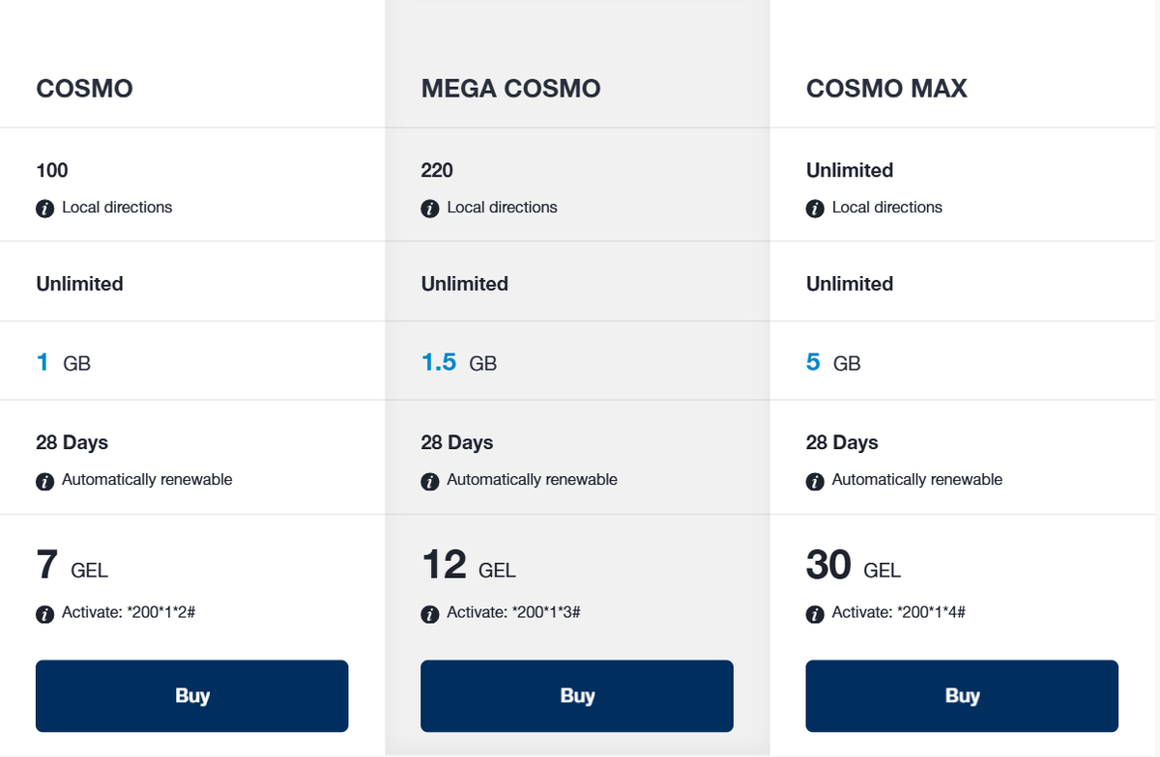Click info icon beside COSMO MAX Local directions
The height and width of the screenshot is (757, 1160).
815,209
